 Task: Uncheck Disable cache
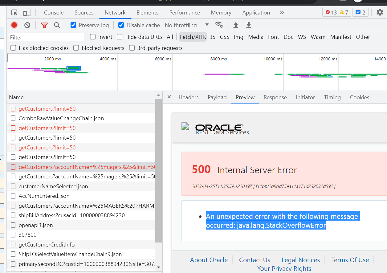coord(121,25)
